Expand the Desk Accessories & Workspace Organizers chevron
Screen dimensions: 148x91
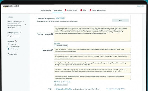click(26, 25)
